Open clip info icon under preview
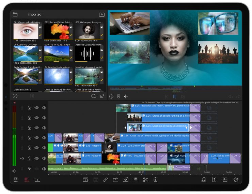The image size is (252, 194). click(111, 96)
